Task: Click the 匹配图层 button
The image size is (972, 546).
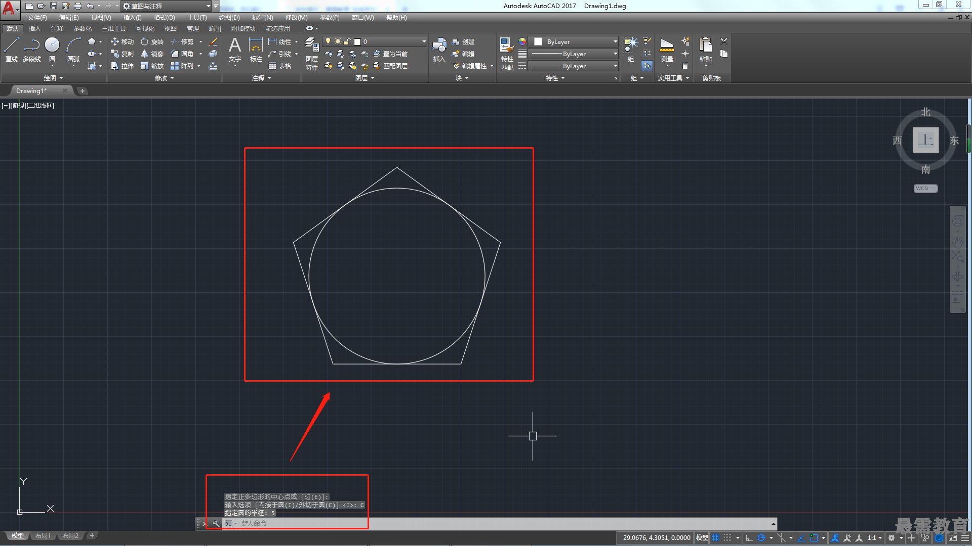Action: tap(390, 66)
